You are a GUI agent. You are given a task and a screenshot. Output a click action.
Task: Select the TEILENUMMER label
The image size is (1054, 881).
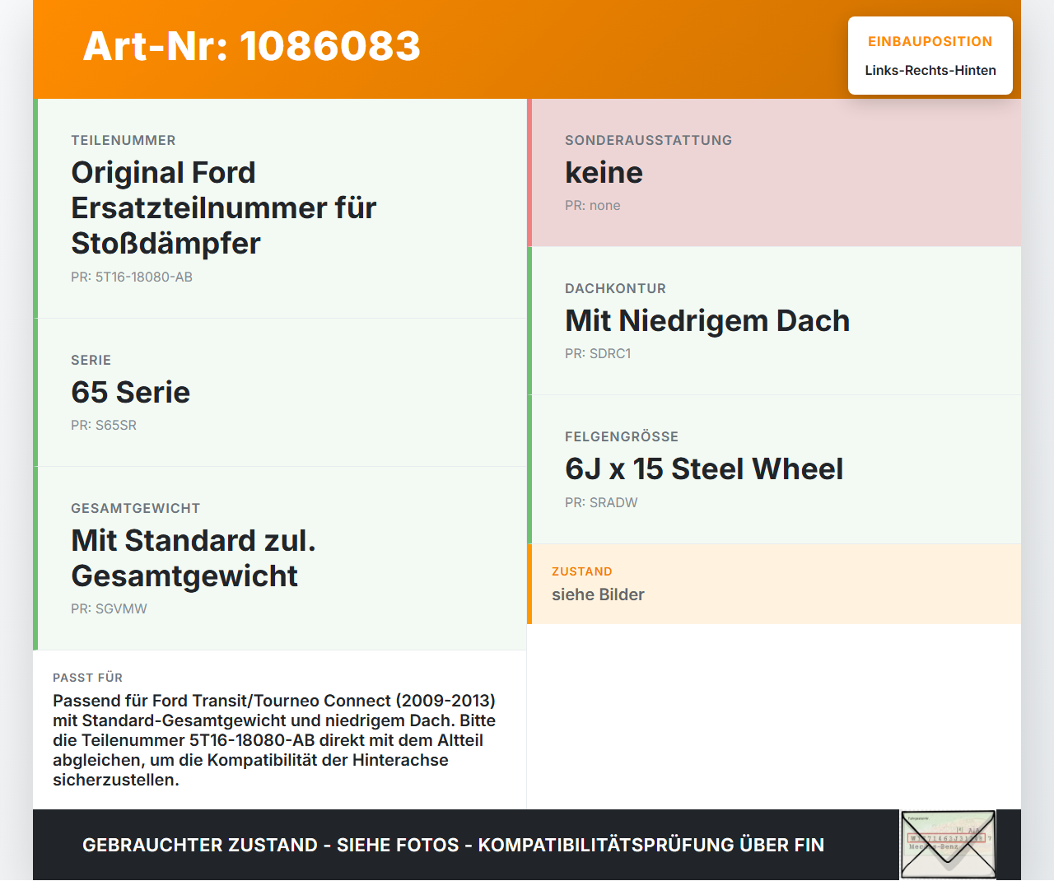[124, 140]
